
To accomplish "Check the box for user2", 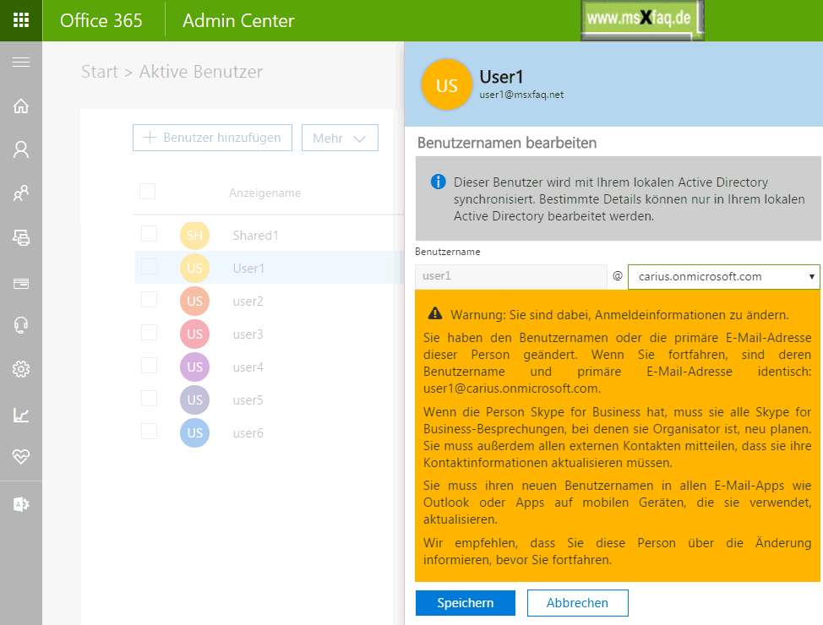I will pyautogui.click(x=149, y=300).
